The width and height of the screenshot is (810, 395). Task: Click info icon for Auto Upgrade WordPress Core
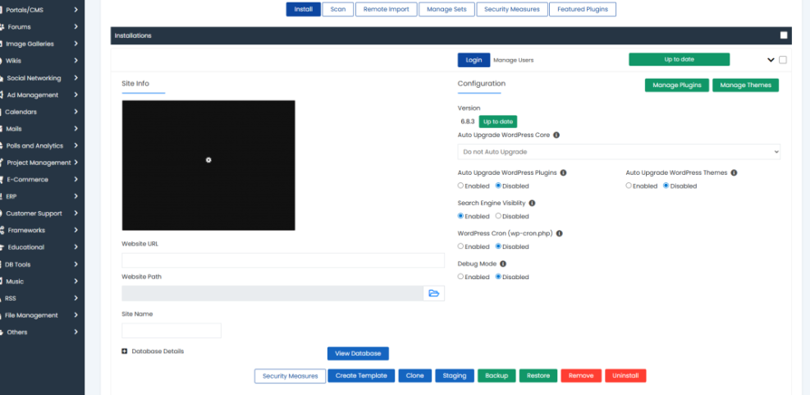point(556,135)
